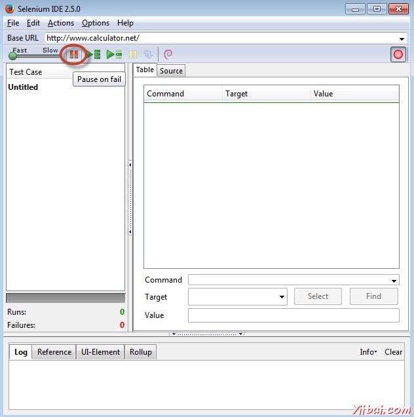This screenshot has width=414, height=417.
Task: Collapse the bottom log pane splitter
Action: coord(206,334)
